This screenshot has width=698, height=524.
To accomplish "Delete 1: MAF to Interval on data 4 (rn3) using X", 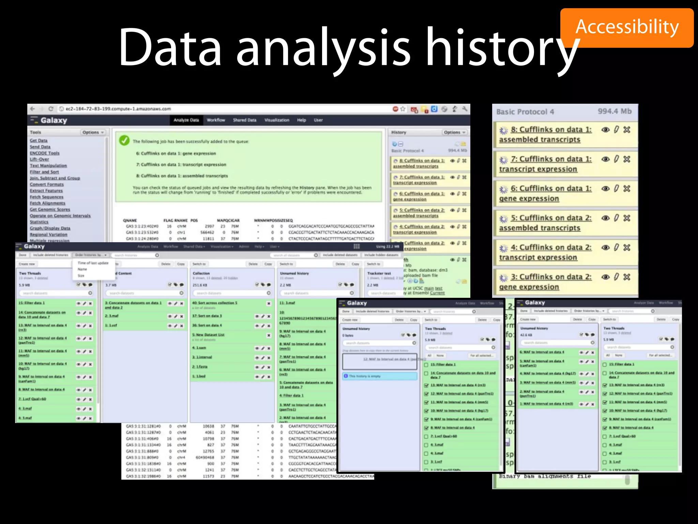I will click(x=593, y=404).
